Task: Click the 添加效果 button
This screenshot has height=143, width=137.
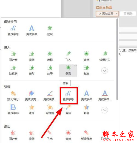Action: coord(106,14)
